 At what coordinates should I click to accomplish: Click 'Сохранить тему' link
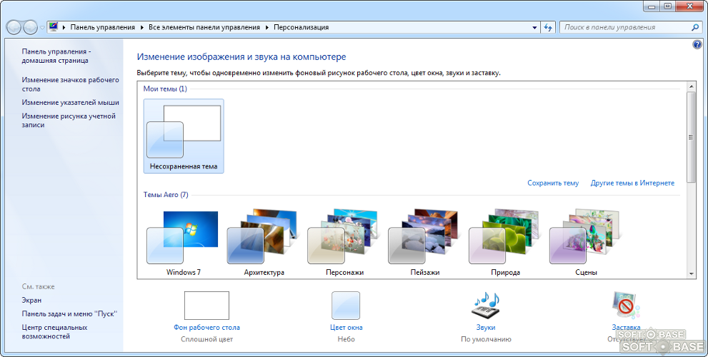[x=553, y=183]
